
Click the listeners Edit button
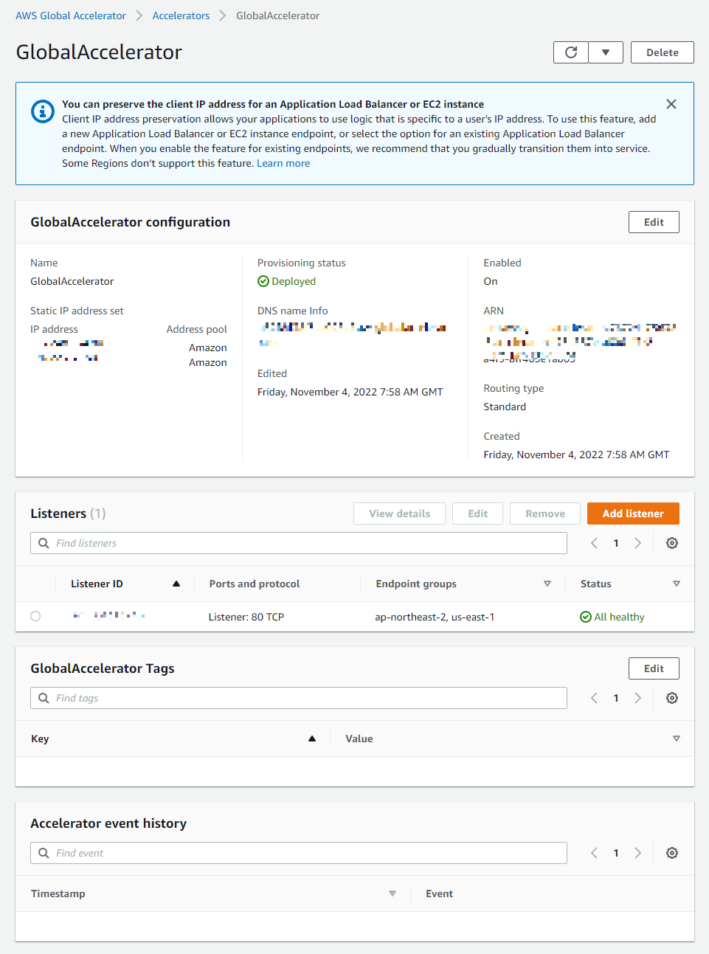[478, 514]
